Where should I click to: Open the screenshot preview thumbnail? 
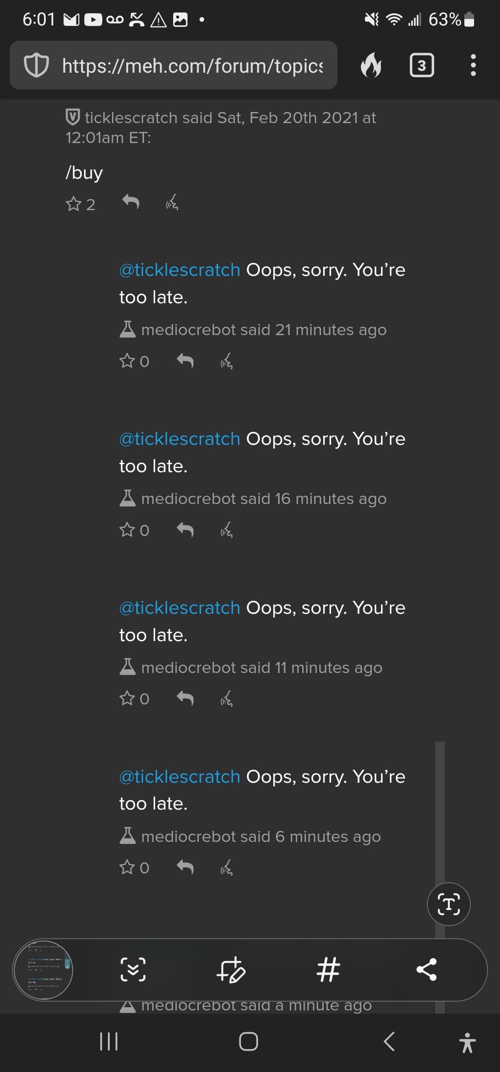pos(43,970)
